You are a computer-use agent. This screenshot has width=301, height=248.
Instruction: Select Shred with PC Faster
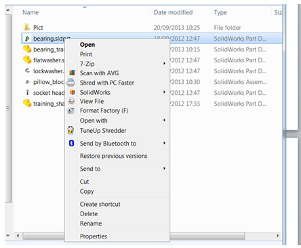tap(107, 83)
